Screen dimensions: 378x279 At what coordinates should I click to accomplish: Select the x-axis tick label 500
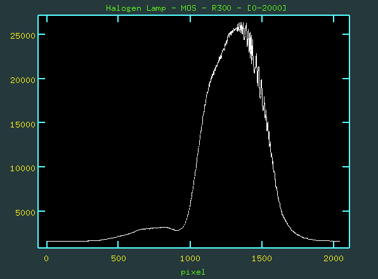click(x=119, y=259)
